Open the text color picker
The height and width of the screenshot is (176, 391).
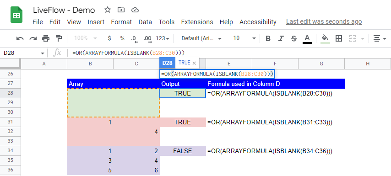[307, 38]
